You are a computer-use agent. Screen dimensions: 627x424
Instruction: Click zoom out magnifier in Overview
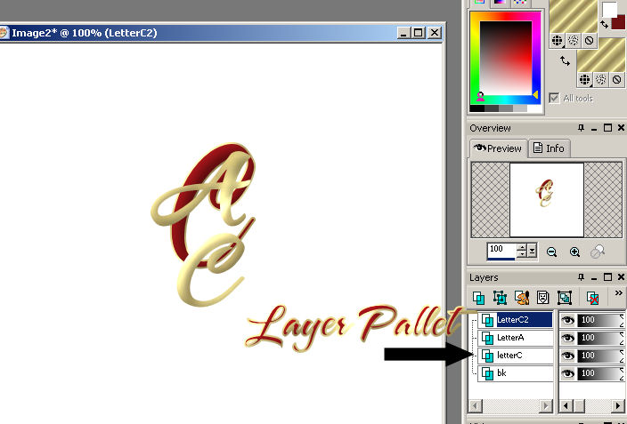[x=552, y=252]
